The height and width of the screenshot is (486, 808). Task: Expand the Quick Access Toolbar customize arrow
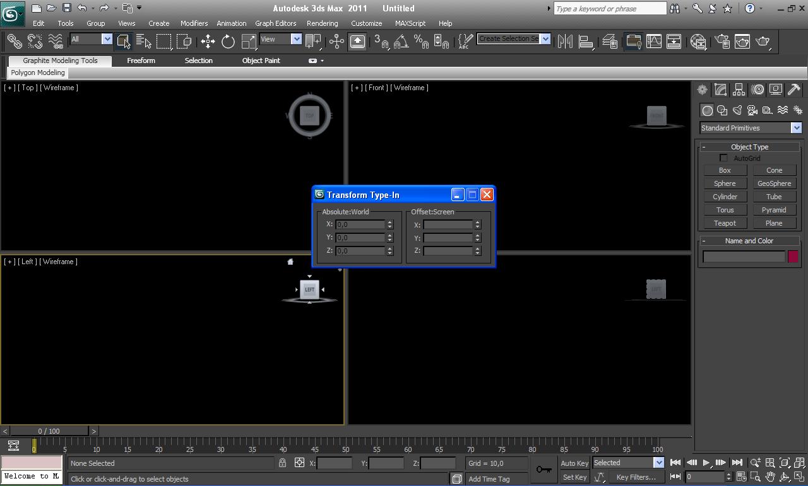tap(139, 8)
